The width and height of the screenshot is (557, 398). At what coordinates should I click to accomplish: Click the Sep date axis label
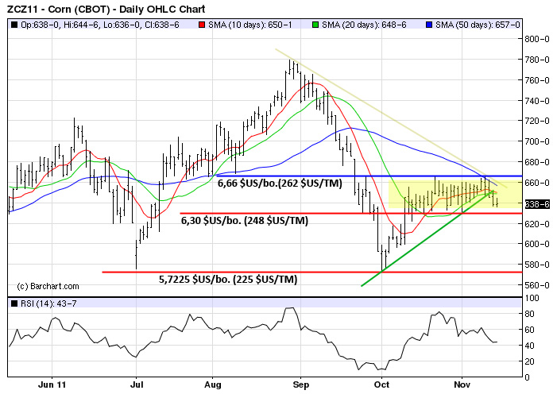[x=301, y=384]
